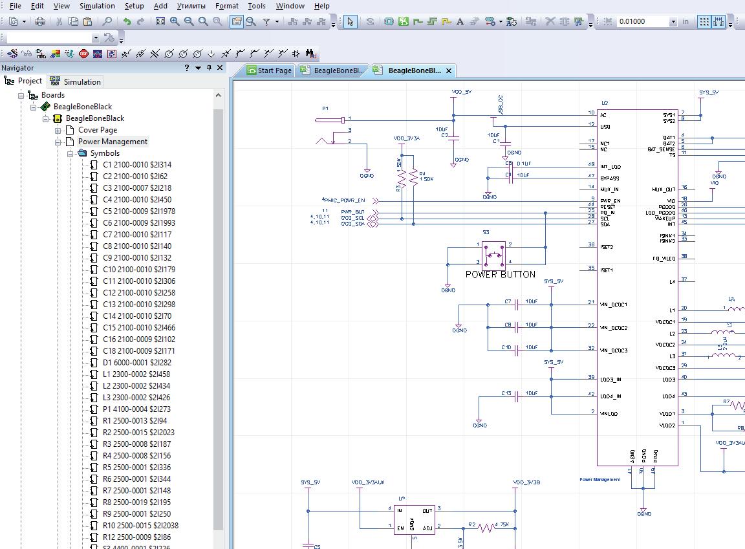745x549 pixels.
Task: Collapse the Boards tree node
Action: coord(21,95)
